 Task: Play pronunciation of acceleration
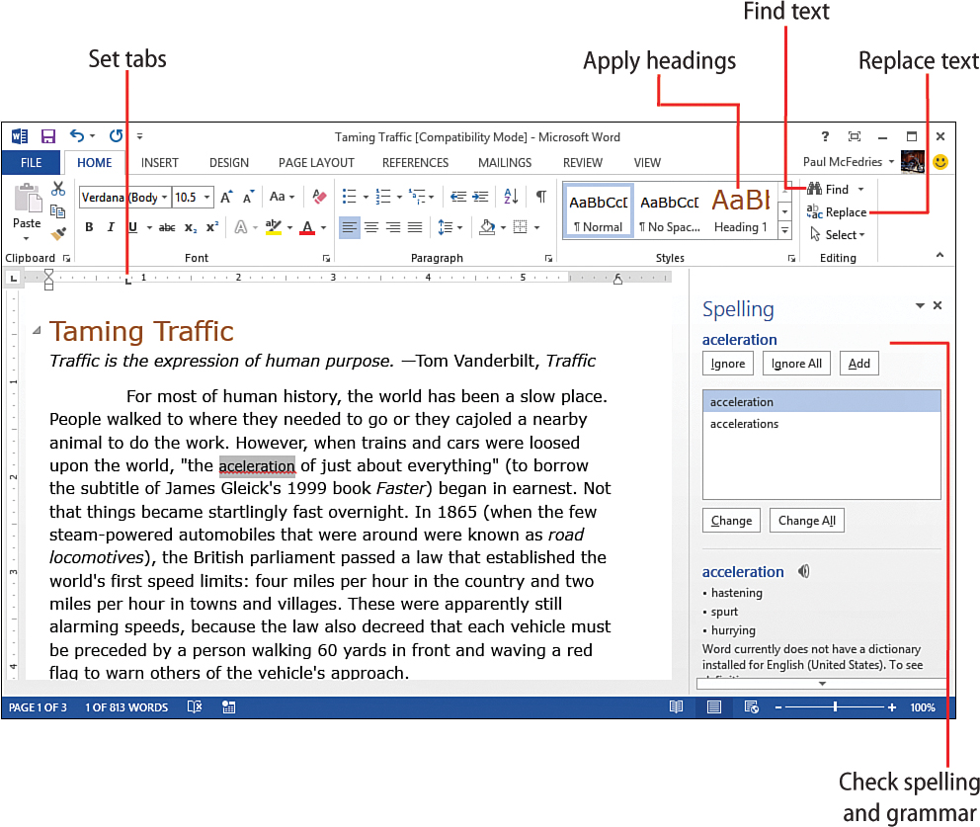[804, 571]
